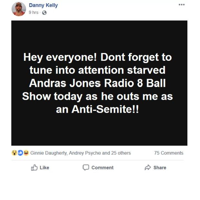Image resolution: width=200 pixels, height=200 pixels.
Task: Click the Haha reaction emoji icon
Action: (26, 153)
